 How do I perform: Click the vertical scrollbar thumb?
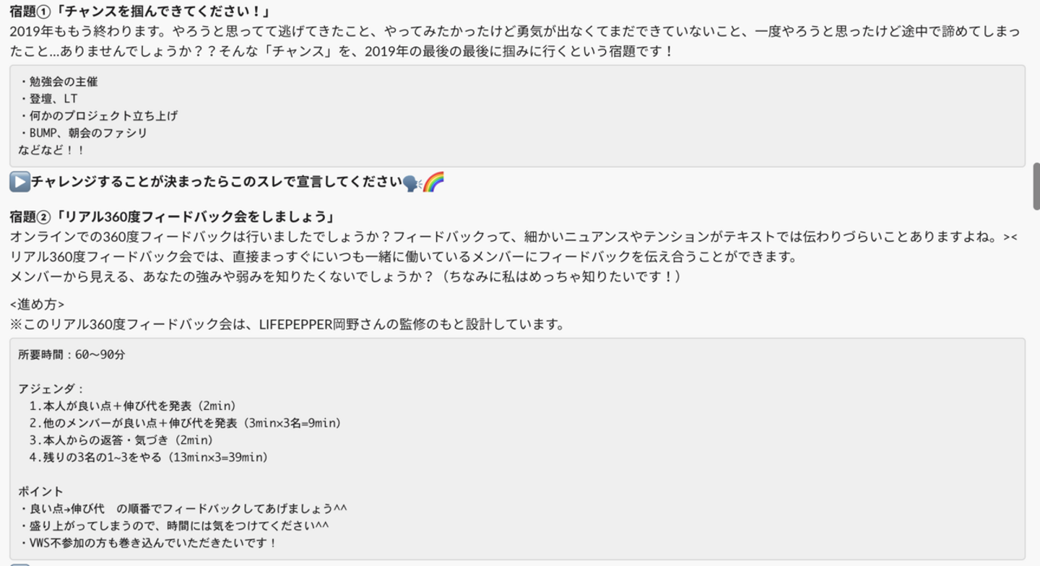coord(1036,186)
